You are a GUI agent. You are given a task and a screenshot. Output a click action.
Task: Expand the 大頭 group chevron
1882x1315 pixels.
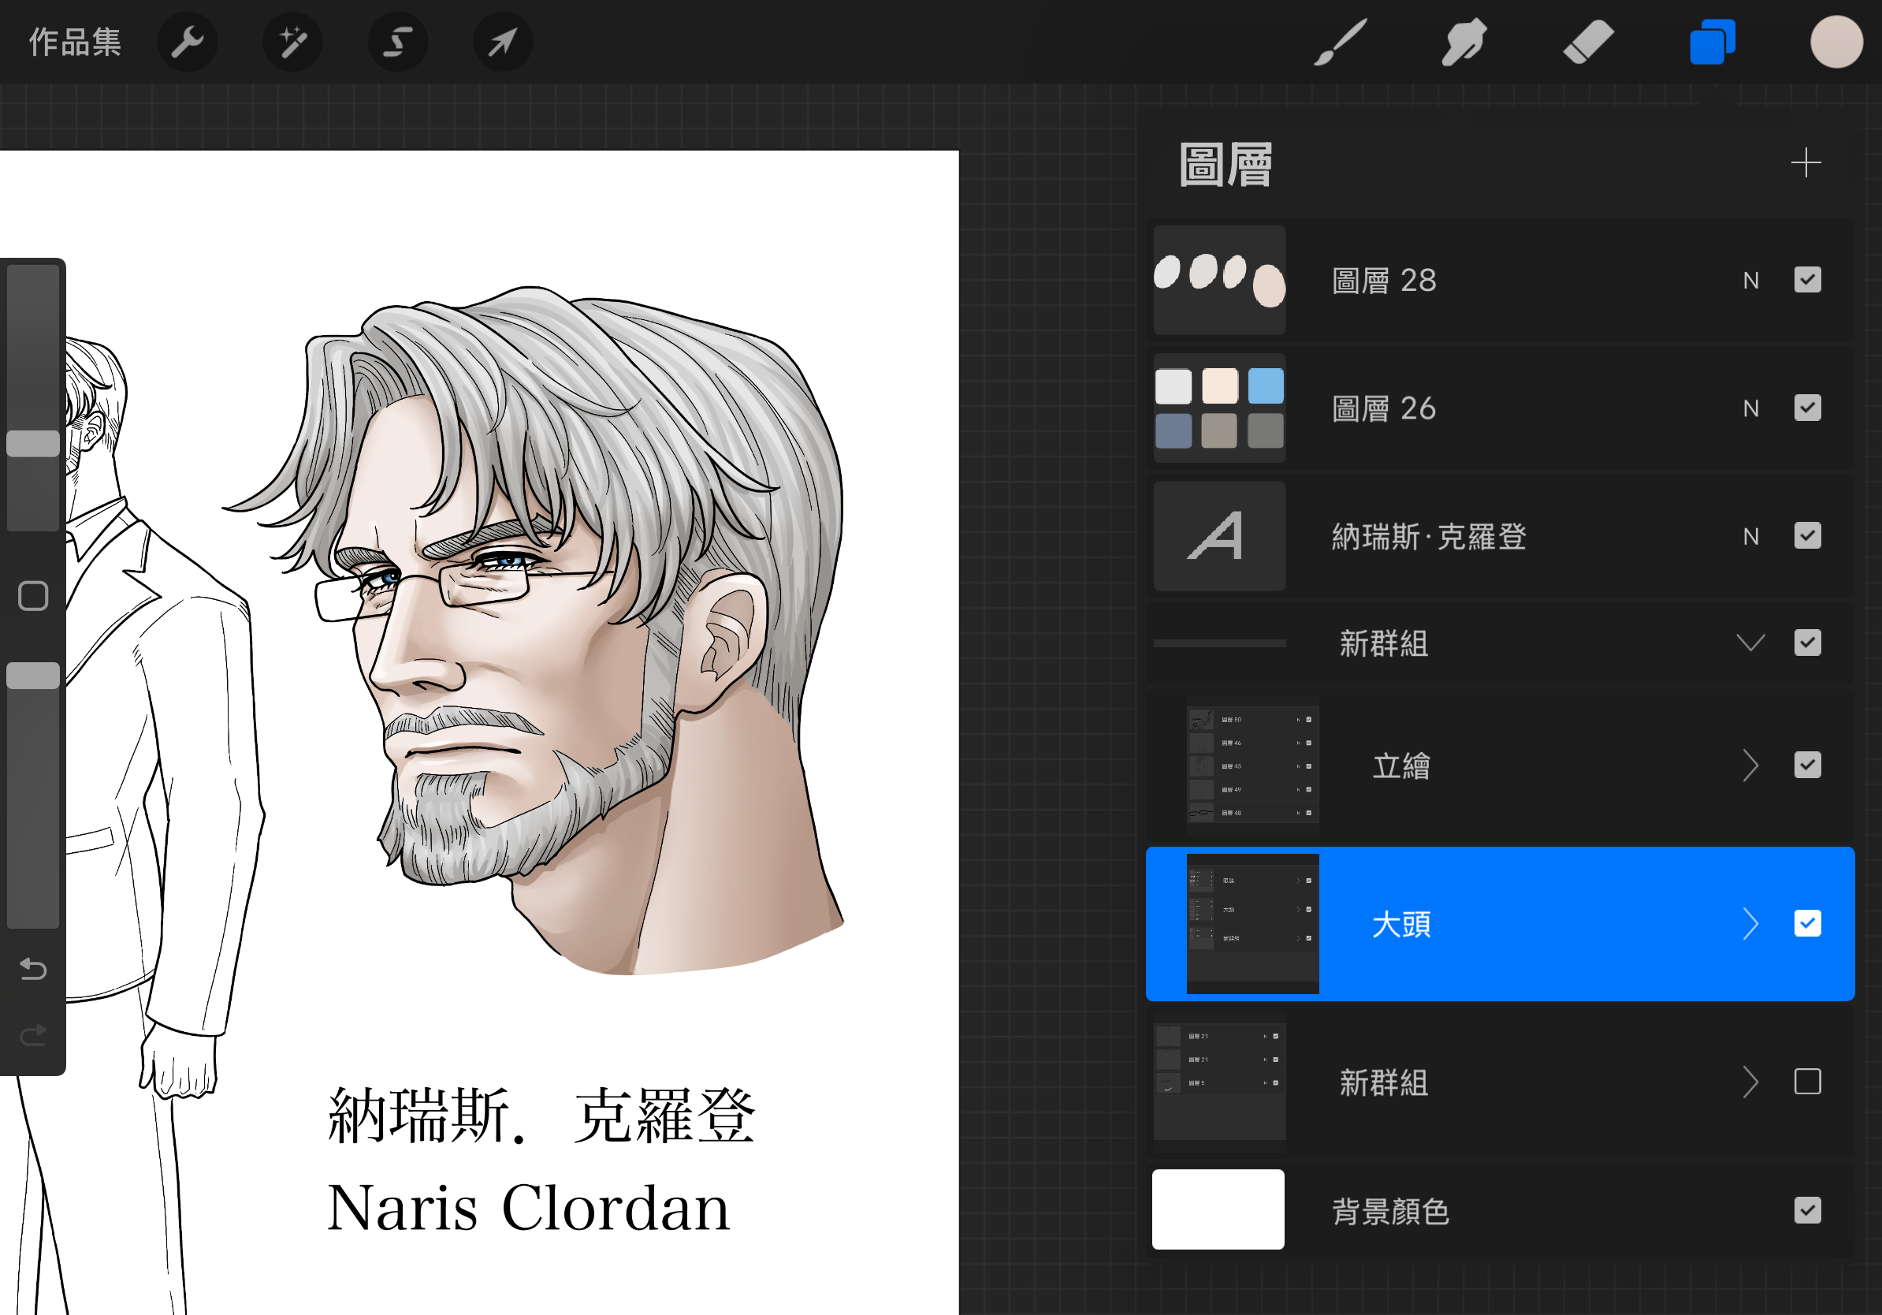pyautogui.click(x=1750, y=924)
